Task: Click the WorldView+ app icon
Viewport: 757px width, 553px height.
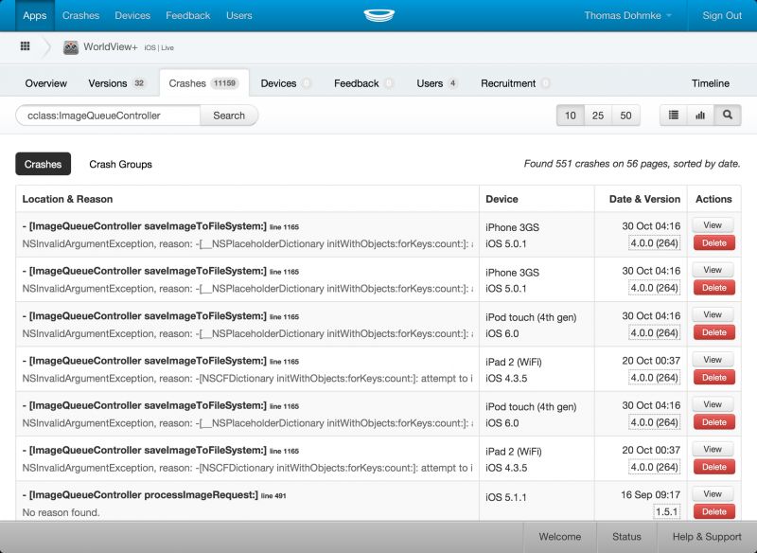Action: [71, 47]
